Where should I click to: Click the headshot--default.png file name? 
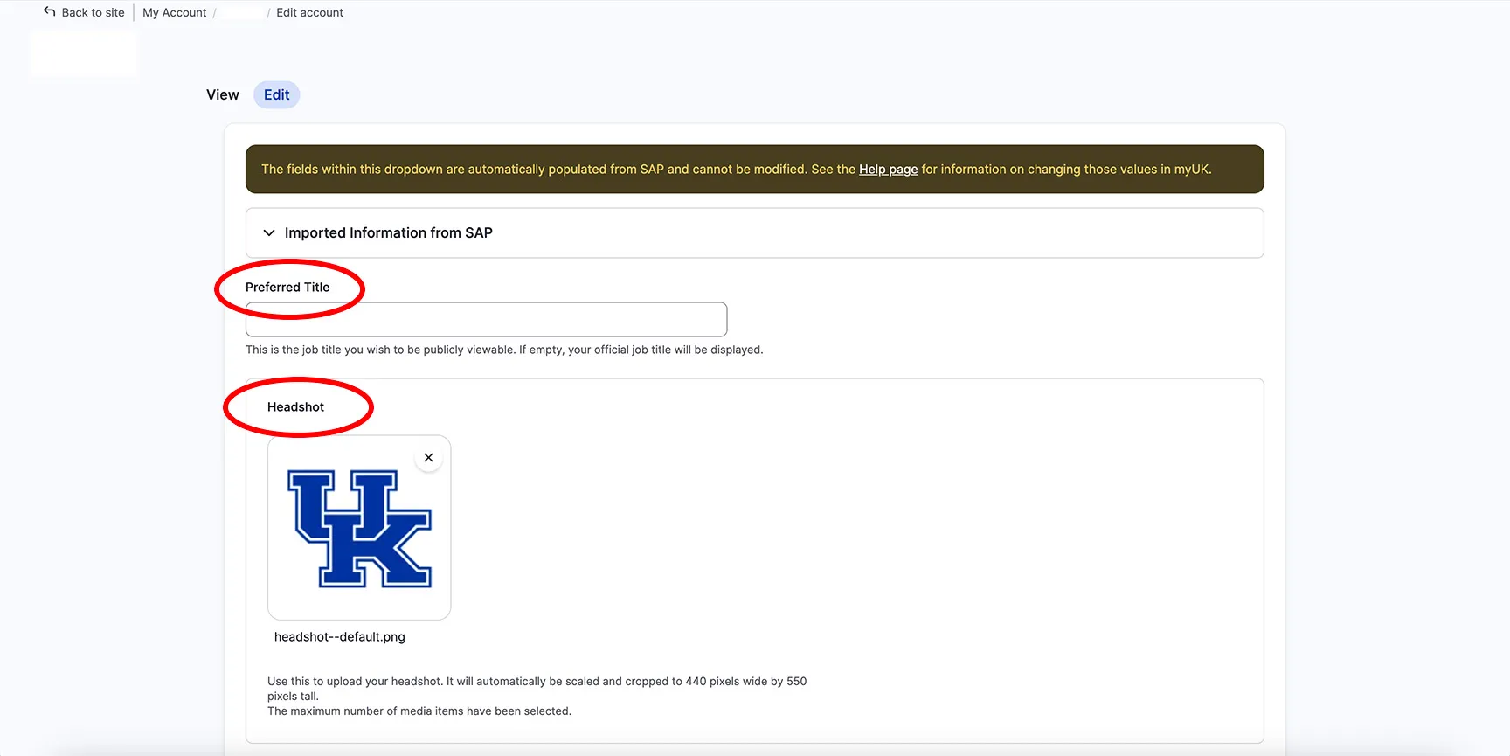[x=340, y=637]
